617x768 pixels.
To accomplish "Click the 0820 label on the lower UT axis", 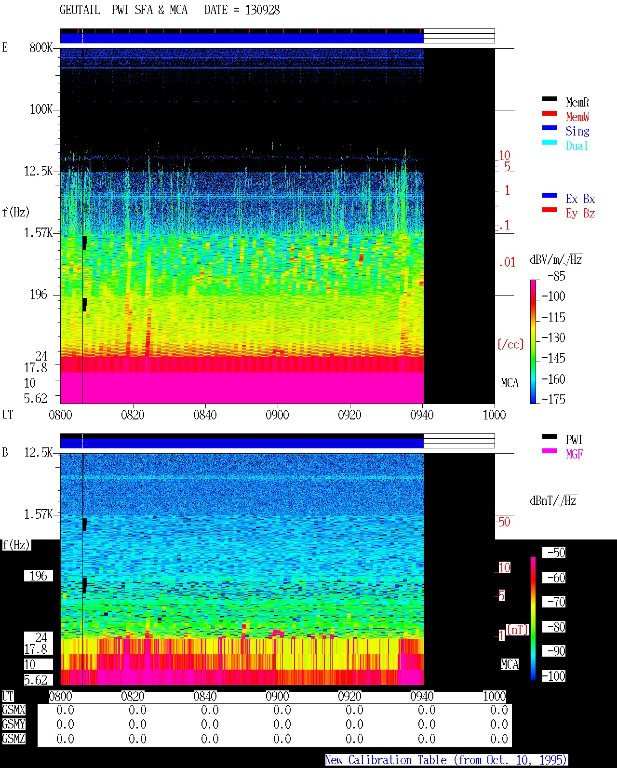I will (x=133, y=696).
